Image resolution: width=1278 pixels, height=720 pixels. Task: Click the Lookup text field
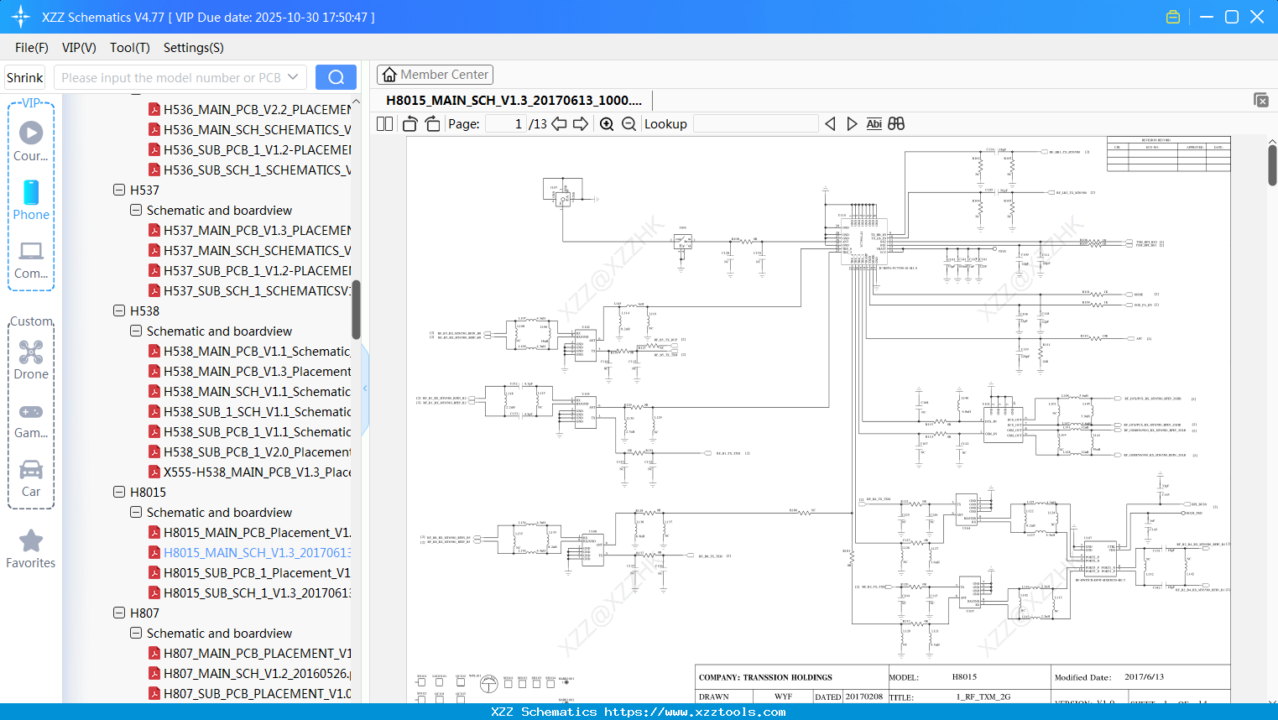click(755, 124)
